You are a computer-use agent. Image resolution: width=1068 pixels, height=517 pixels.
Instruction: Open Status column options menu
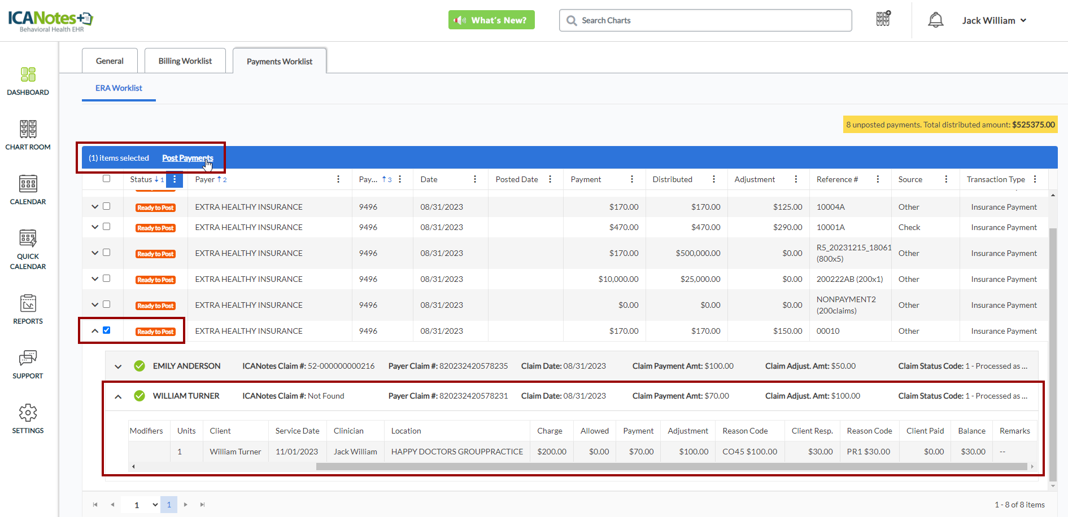[175, 179]
